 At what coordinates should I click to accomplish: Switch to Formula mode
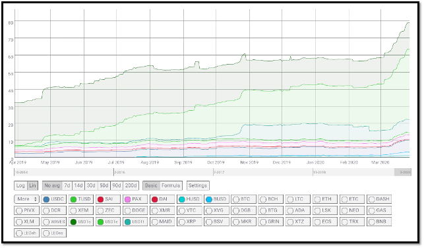(171, 185)
